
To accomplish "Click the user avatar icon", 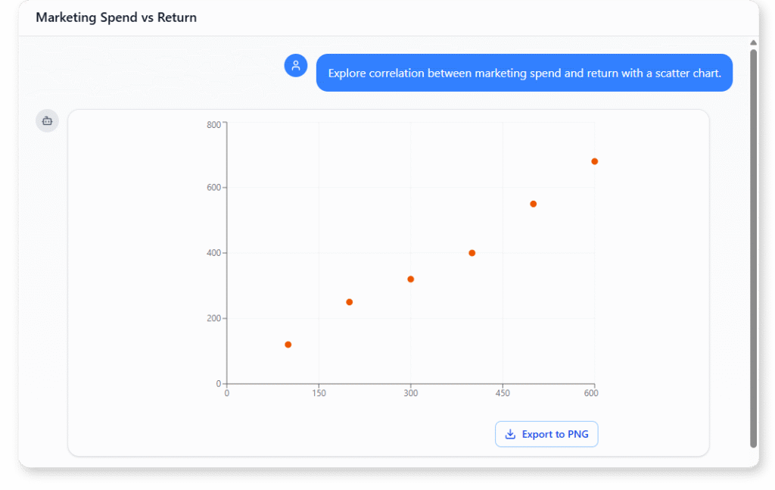I will (x=296, y=66).
